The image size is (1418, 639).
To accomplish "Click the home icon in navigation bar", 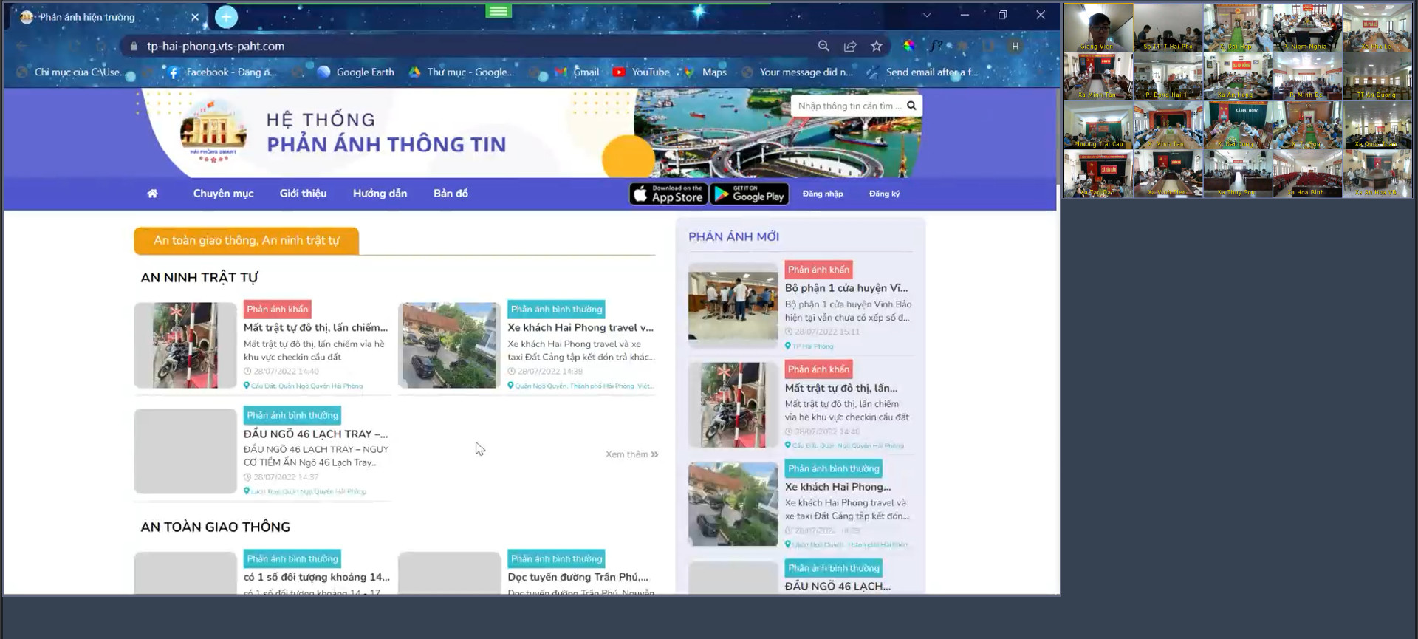I will click(152, 194).
